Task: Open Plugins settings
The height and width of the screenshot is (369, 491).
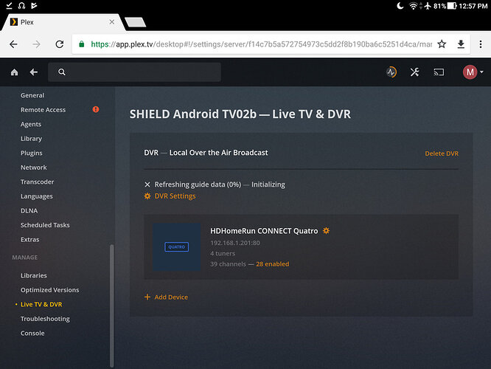Action: 32,153
